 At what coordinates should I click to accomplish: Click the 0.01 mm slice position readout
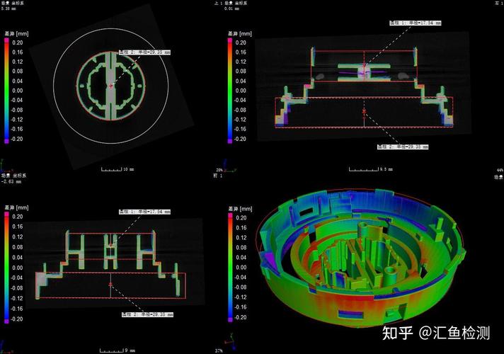231,8
